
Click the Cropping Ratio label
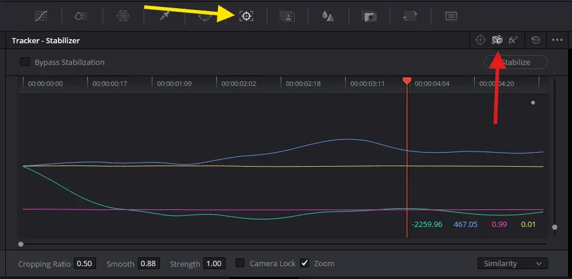pos(45,264)
